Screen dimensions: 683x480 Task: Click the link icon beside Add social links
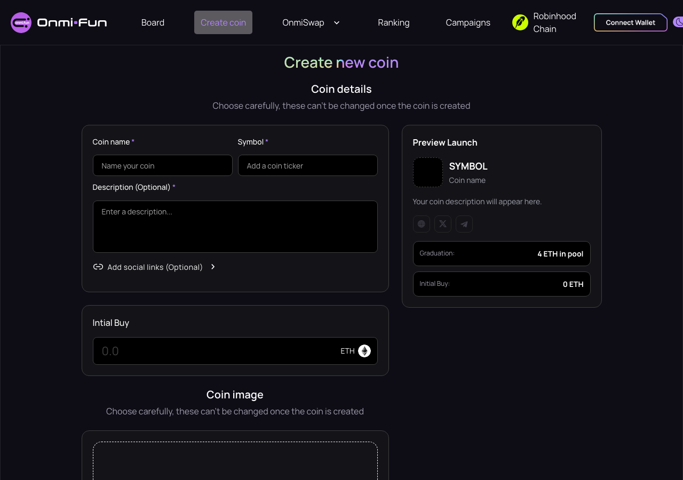[x=98, y=267]
